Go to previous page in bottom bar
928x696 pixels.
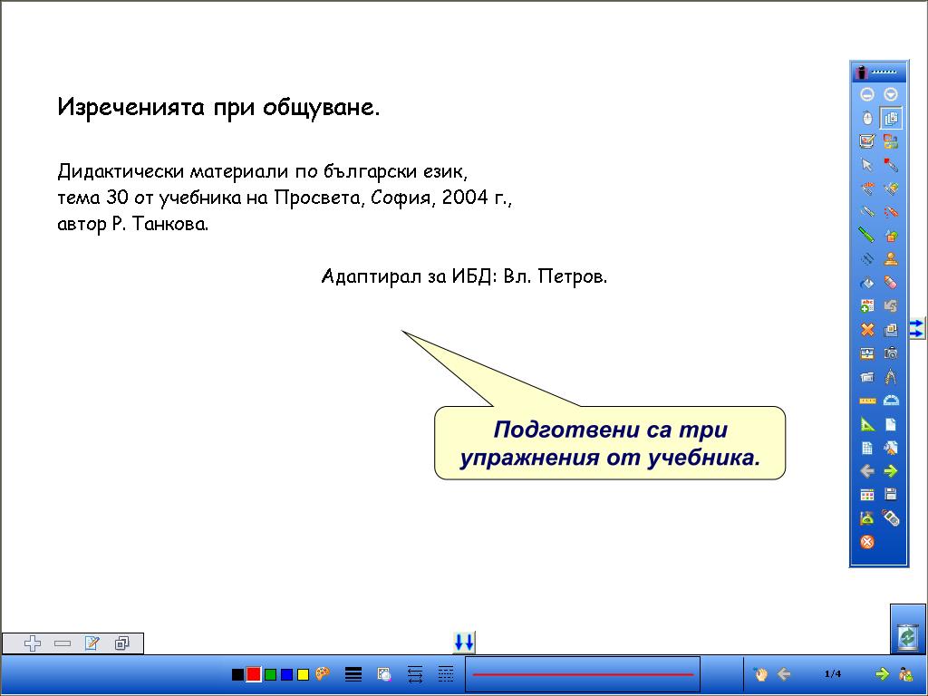(x=784, y=673)
